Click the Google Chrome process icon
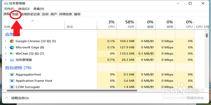 click(12, 41)
